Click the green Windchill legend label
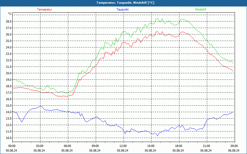This screenshot has height=154, width=247. [200, 10]
